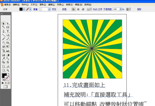Open the 檔案(F) menu

7,5
